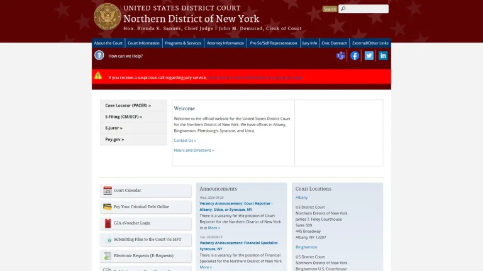Open Case Locator (PACER) link
Image resolution: width=483 pixels, height=271 pixels.
click(x=128, y=105)
